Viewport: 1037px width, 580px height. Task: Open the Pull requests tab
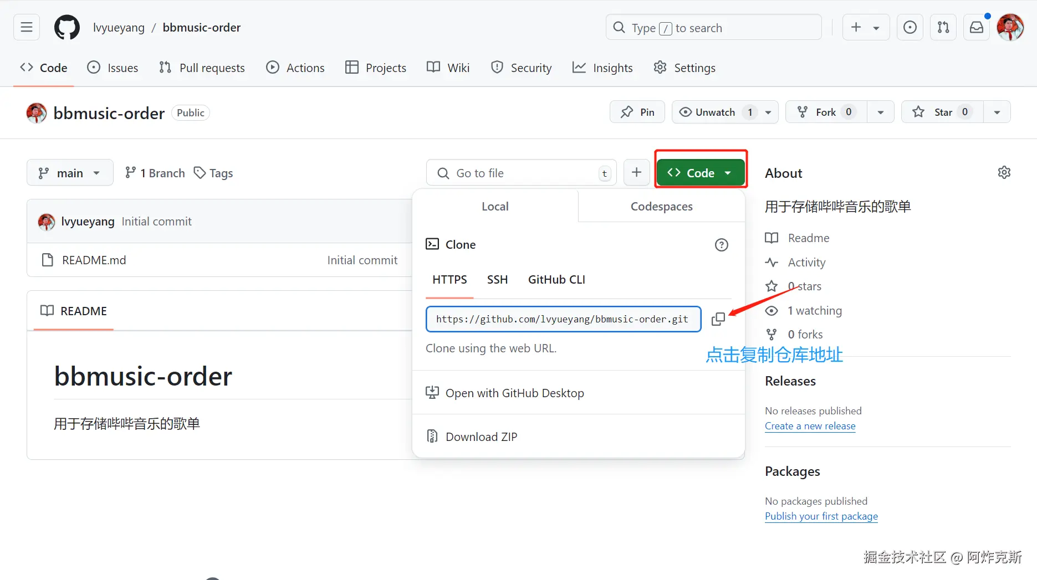click(x=202, y=68)
